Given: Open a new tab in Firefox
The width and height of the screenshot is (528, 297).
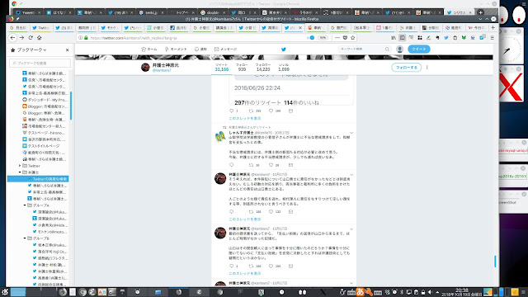Looking at the screenshot, I should coord(493,27).
